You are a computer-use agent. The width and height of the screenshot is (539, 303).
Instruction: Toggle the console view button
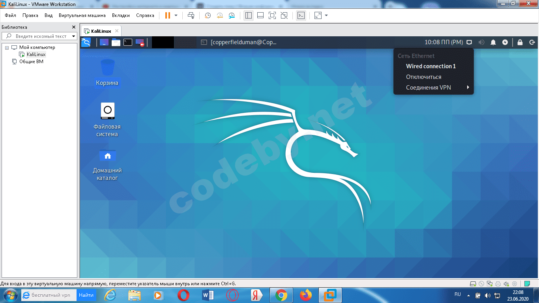pyautogui.click(x=301, y=15)
